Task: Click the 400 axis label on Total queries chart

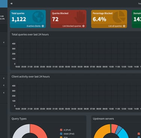Action: [14, 44]
